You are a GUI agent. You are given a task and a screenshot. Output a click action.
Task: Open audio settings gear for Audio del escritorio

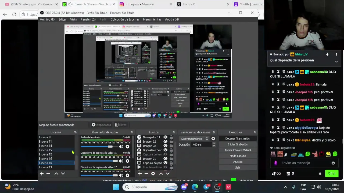click(127, 147)
